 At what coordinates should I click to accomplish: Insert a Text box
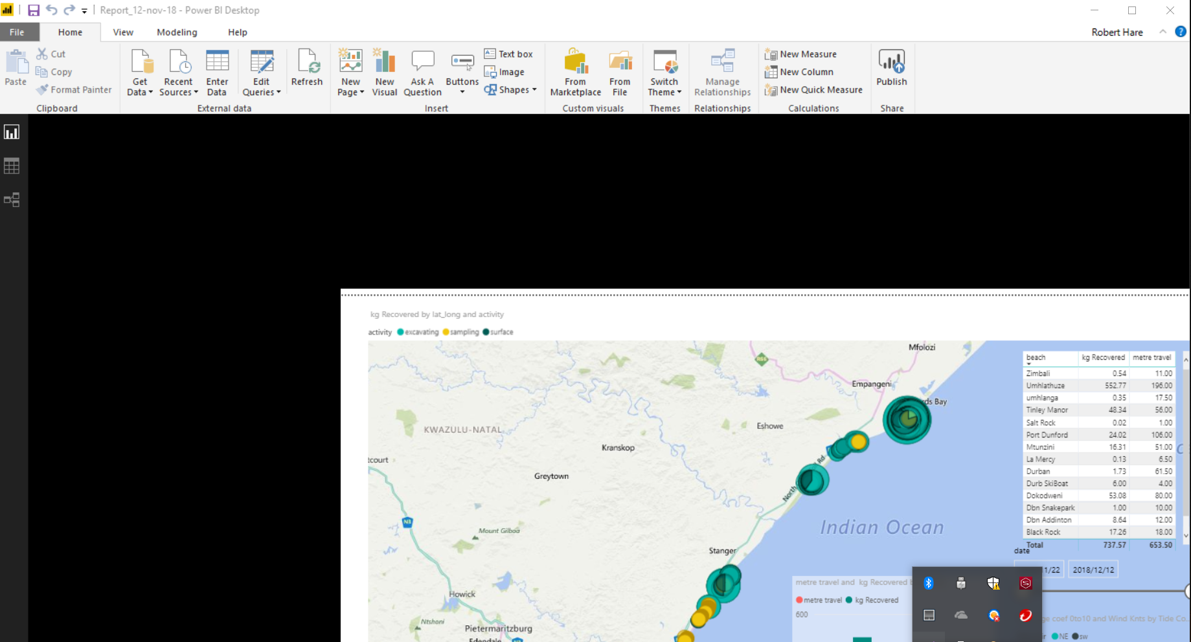(508, 54)
